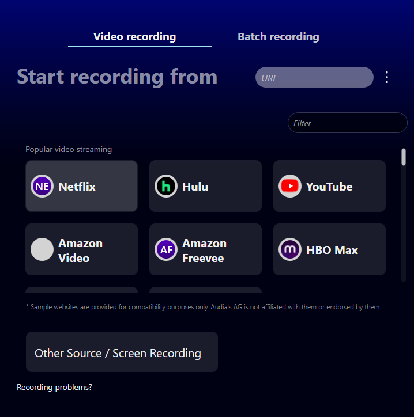This screenshot has width=414, height=417.
Task: Click the blank Amazon Video circle icon
Action: [42, 249]
